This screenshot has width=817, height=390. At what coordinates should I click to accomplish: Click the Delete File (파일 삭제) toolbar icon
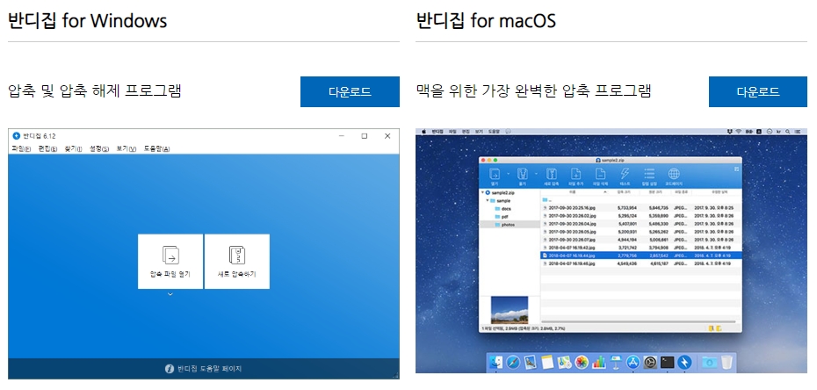pos(601,174)
